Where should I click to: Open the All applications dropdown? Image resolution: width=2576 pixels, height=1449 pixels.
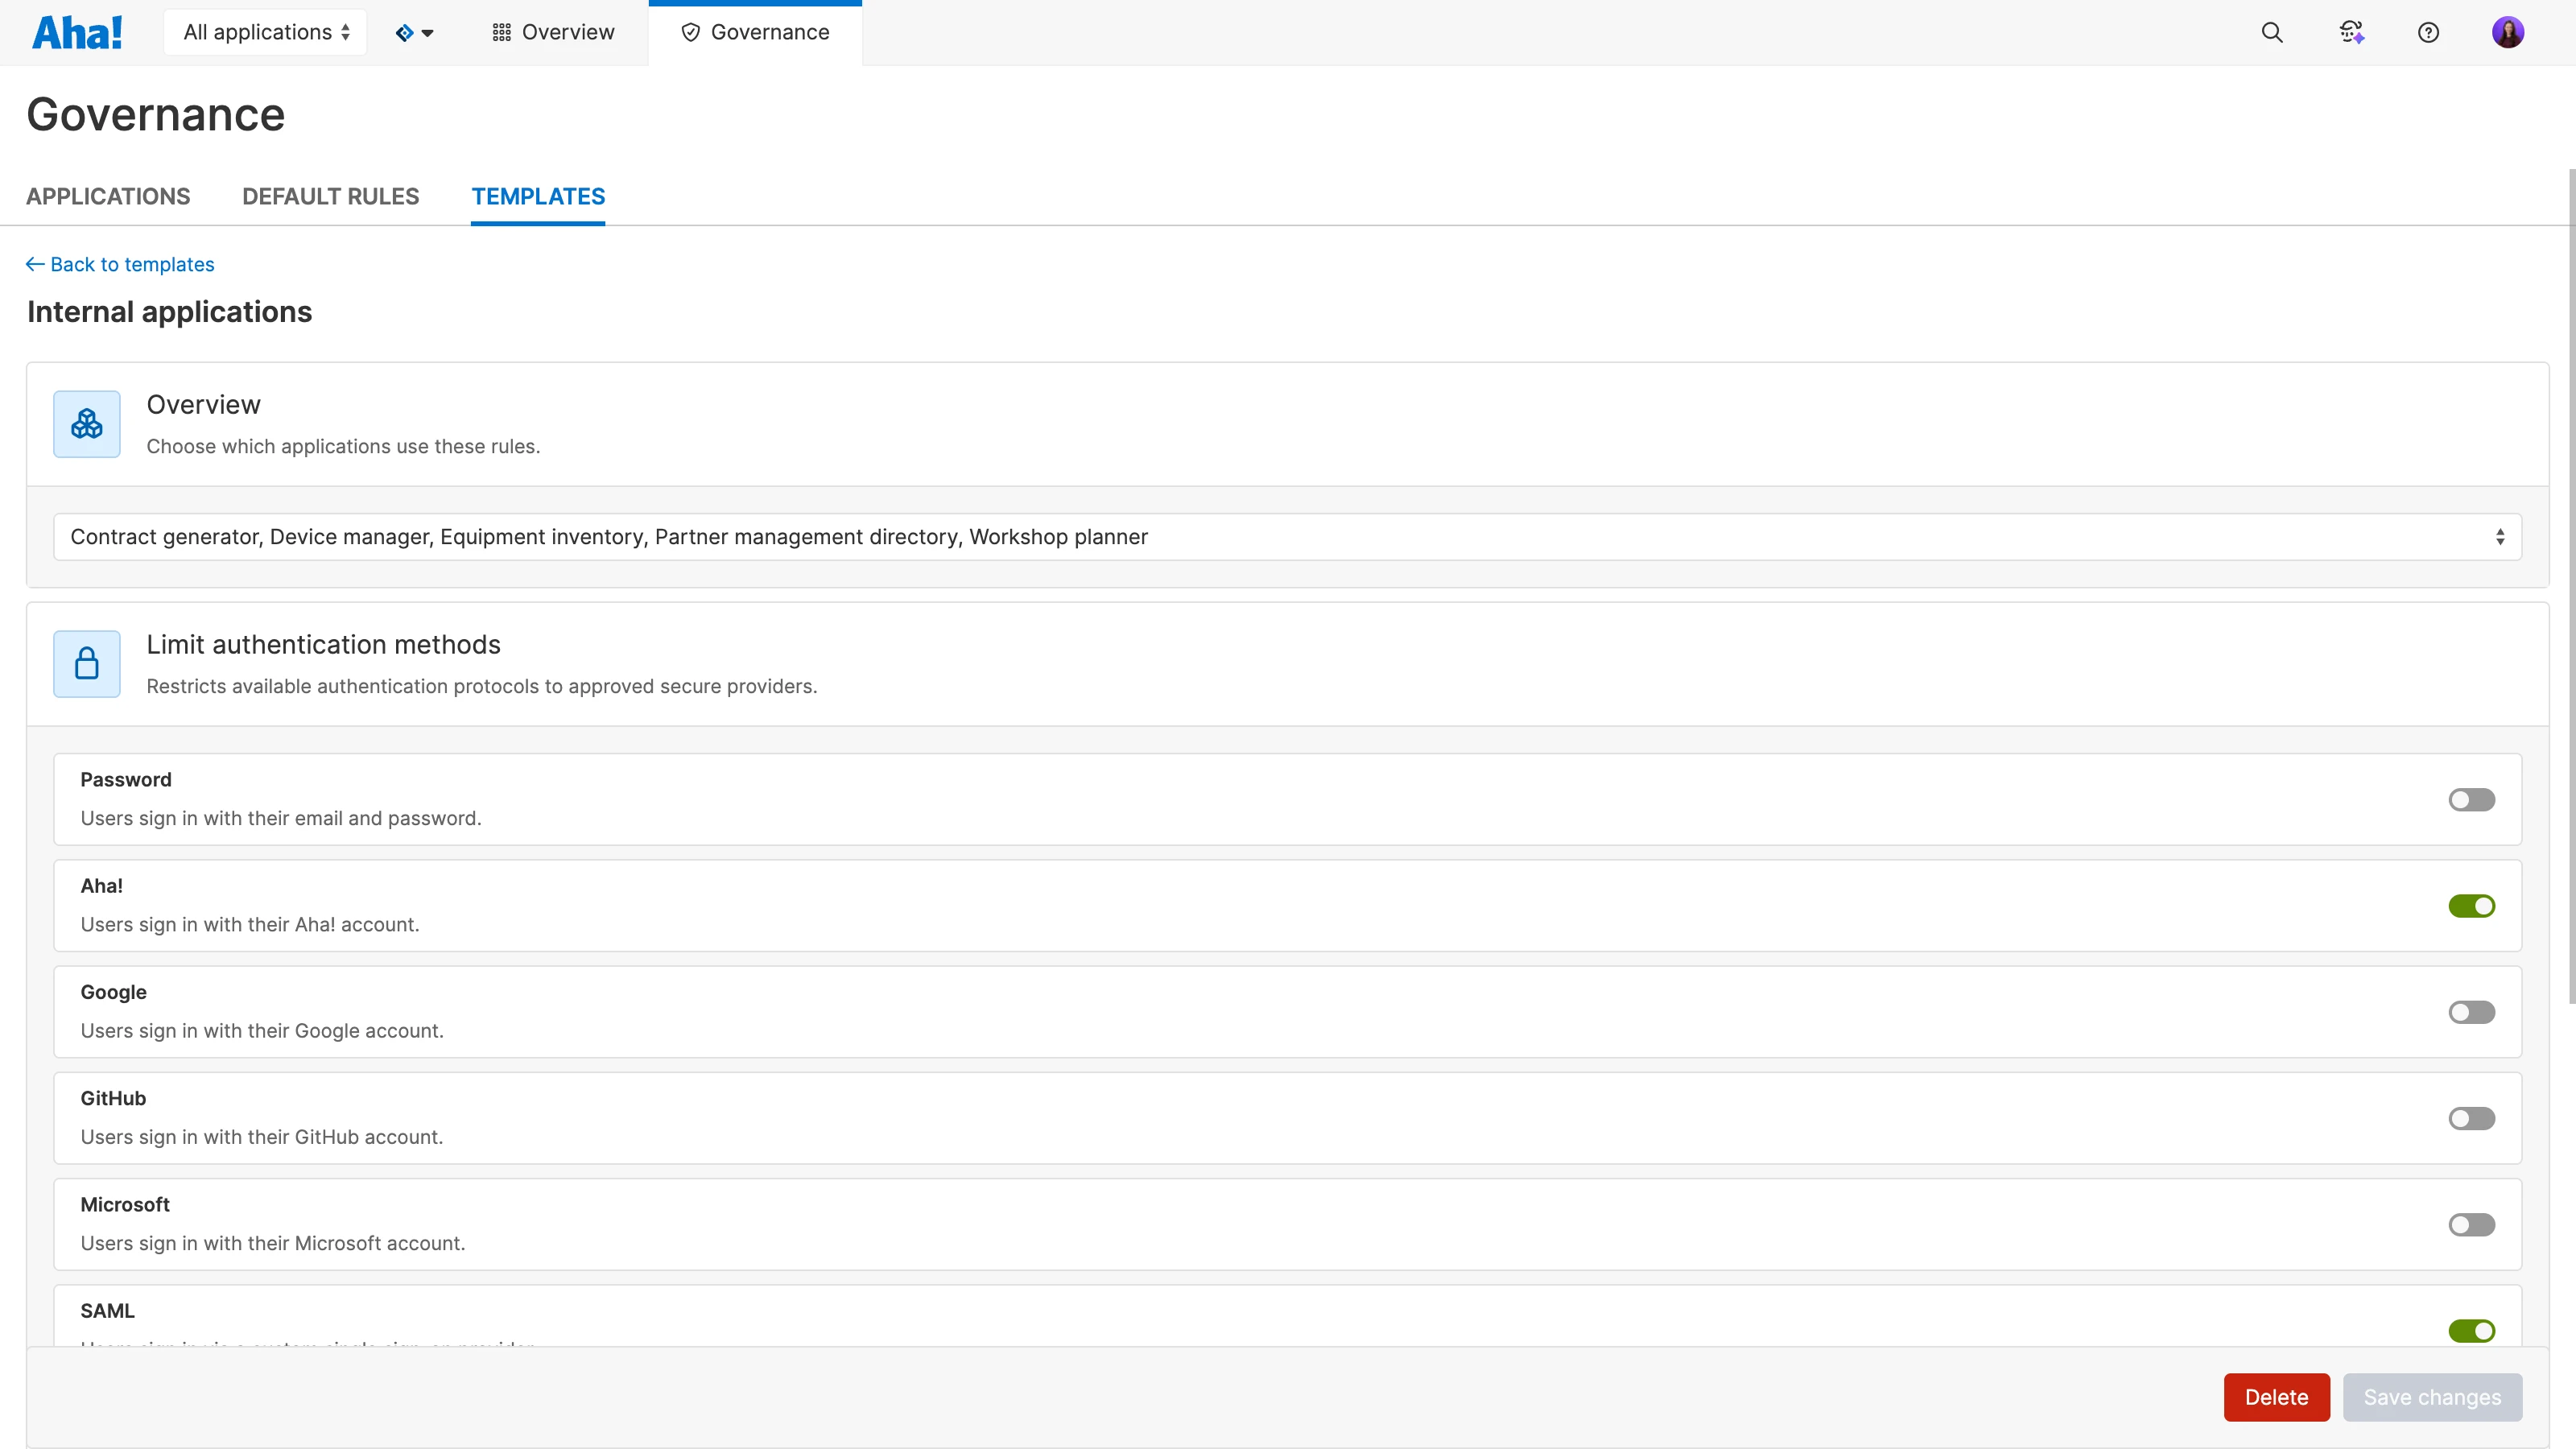[x=265, y=32]
